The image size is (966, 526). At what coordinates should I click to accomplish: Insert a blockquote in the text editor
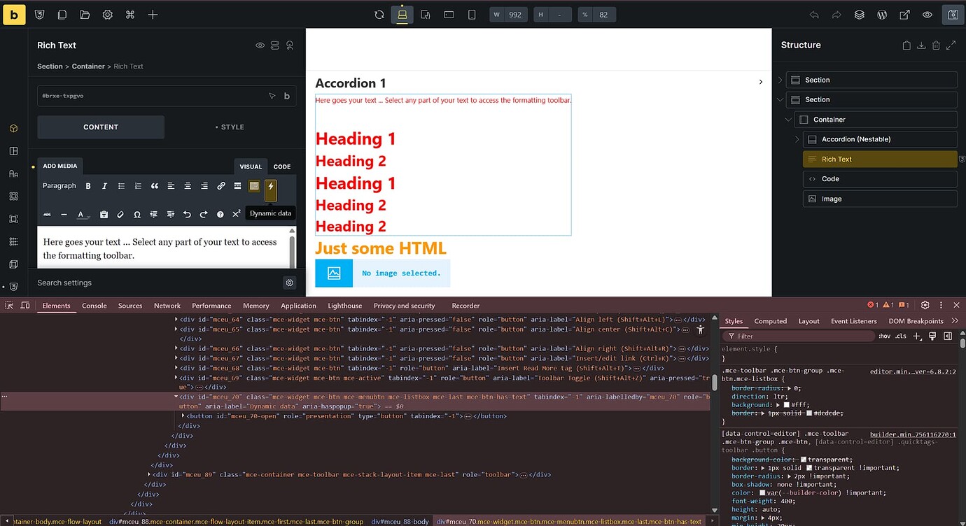pos(154,185)
